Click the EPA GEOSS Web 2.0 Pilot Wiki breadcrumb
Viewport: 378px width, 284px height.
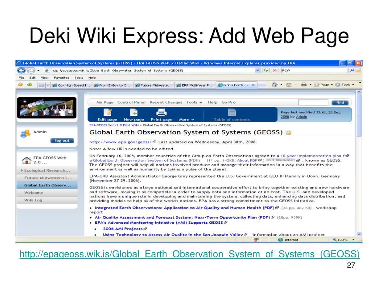coord(114,125)
